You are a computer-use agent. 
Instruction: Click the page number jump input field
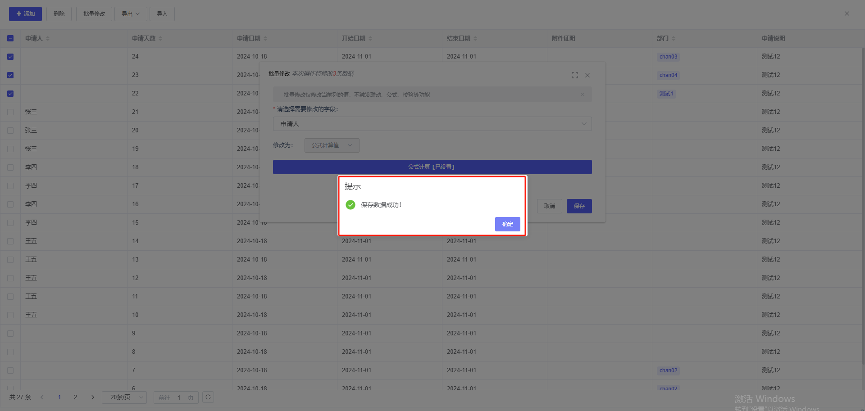tap(179, 397)
